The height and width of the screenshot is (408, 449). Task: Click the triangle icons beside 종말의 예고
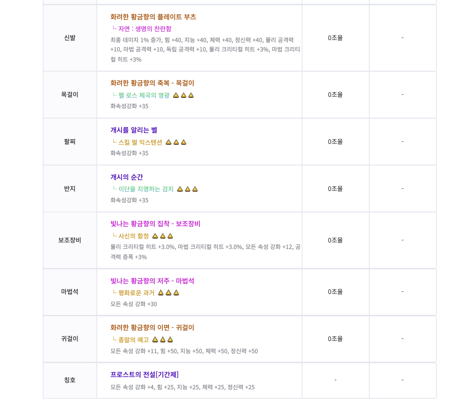point(163,339)
